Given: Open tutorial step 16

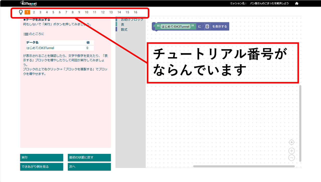Looking at the screenshot, I should pos(135,12).
